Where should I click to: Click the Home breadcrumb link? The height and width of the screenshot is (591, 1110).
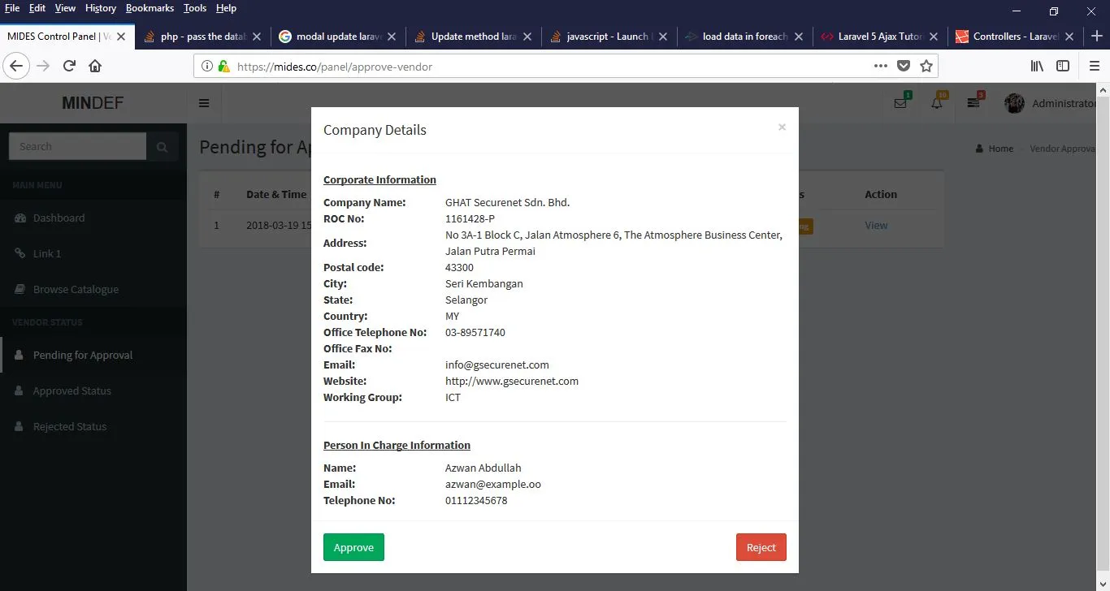(995, 149)
